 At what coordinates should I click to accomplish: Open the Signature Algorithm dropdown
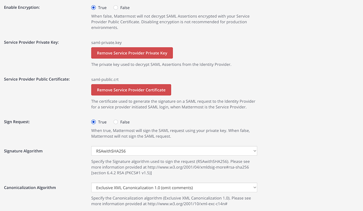(x=174, y=151)
